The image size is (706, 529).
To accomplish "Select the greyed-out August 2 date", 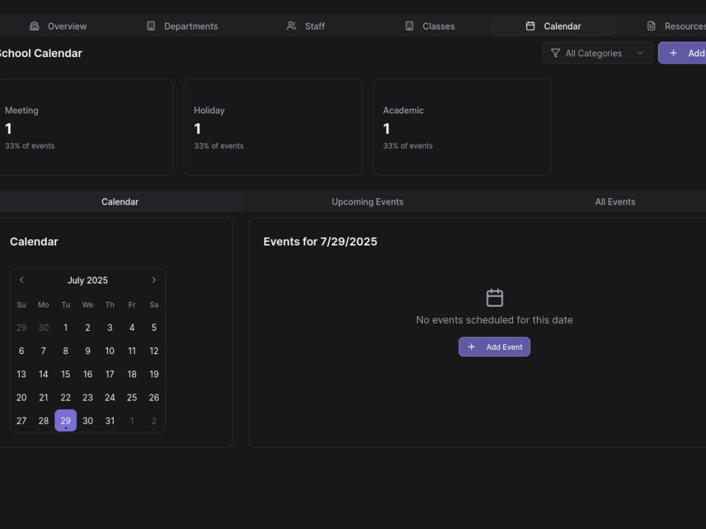I will point(153,420).
